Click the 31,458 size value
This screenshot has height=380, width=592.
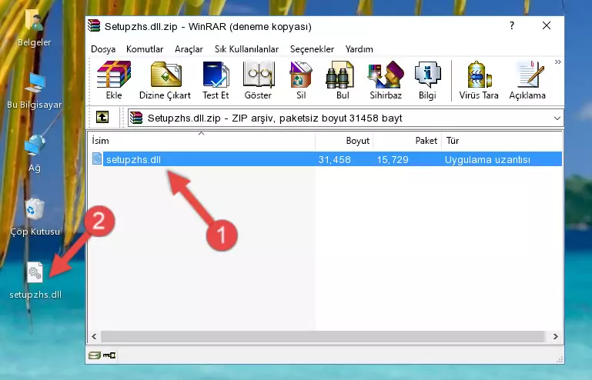click(x=335, y=160)
